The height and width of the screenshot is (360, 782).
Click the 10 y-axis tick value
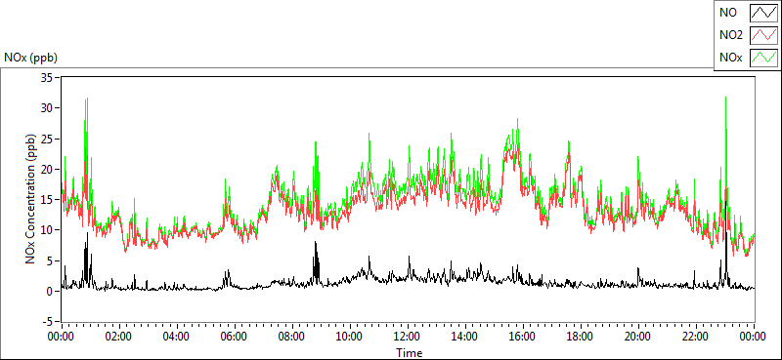click(48, 230)
